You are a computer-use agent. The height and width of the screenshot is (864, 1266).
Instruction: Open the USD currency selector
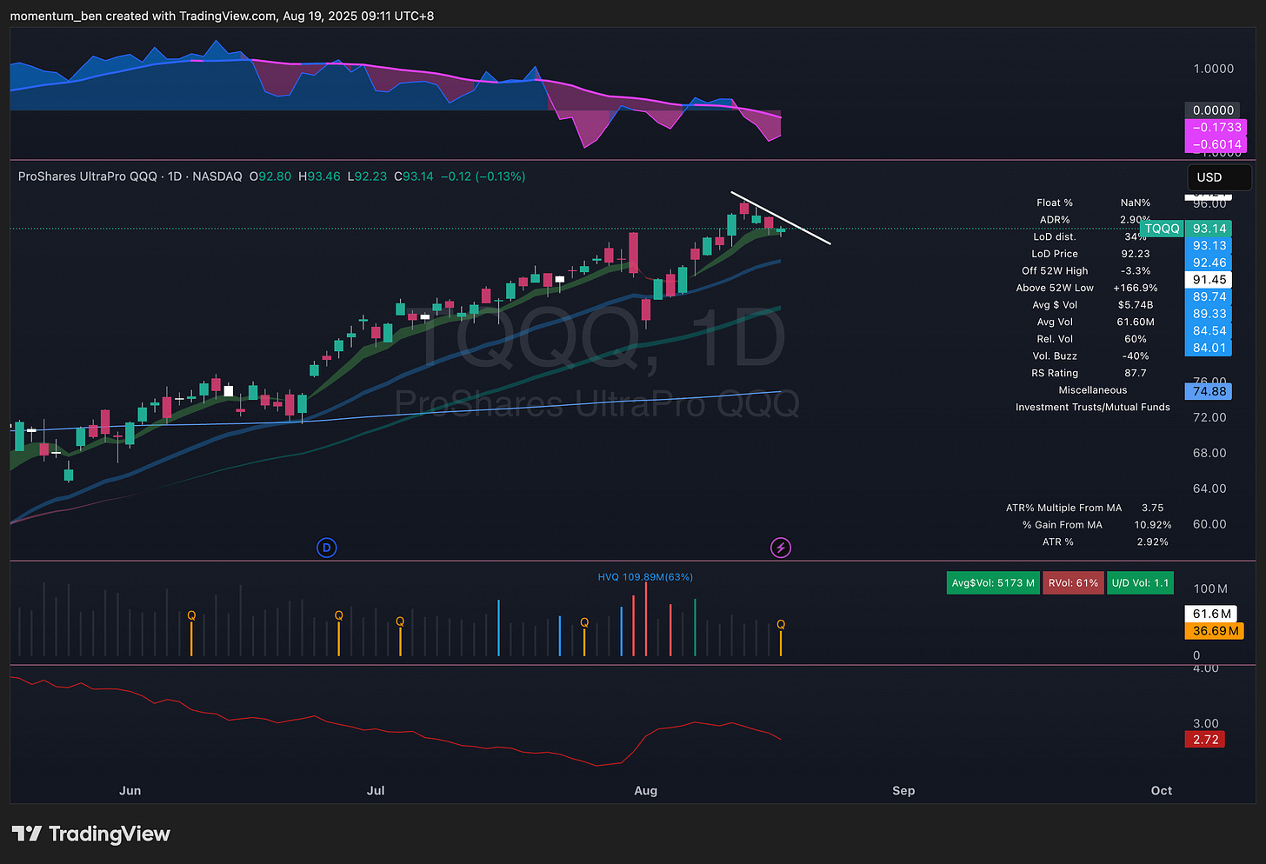(1219, 177)
